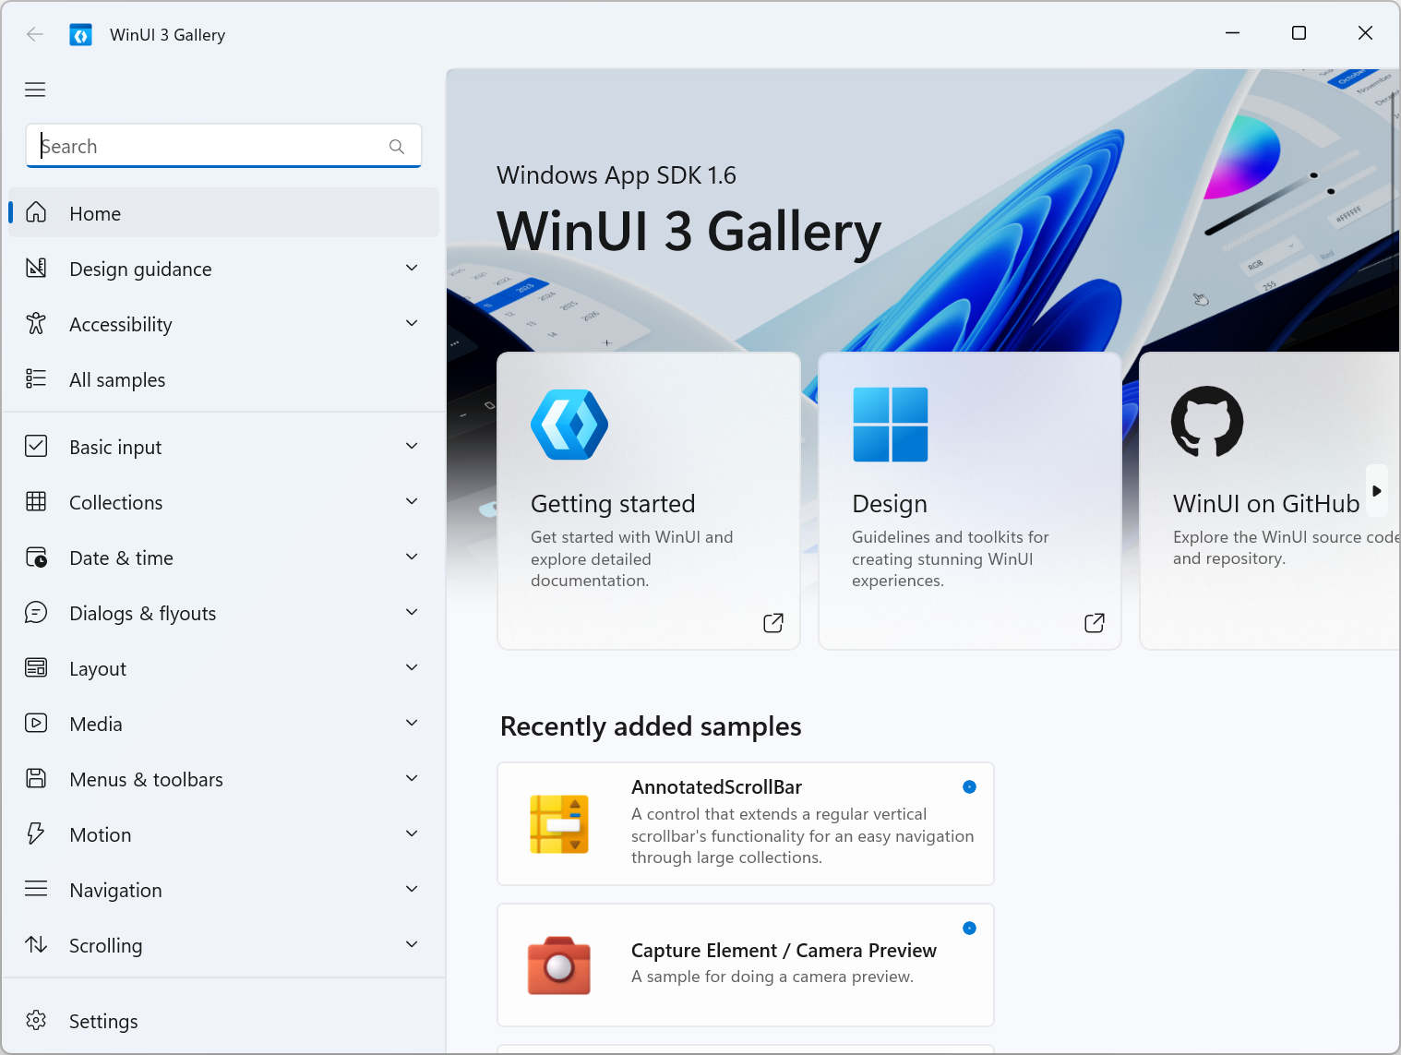Open the AnnotatedScrollBar sample thumbnail

coord(558,823)
